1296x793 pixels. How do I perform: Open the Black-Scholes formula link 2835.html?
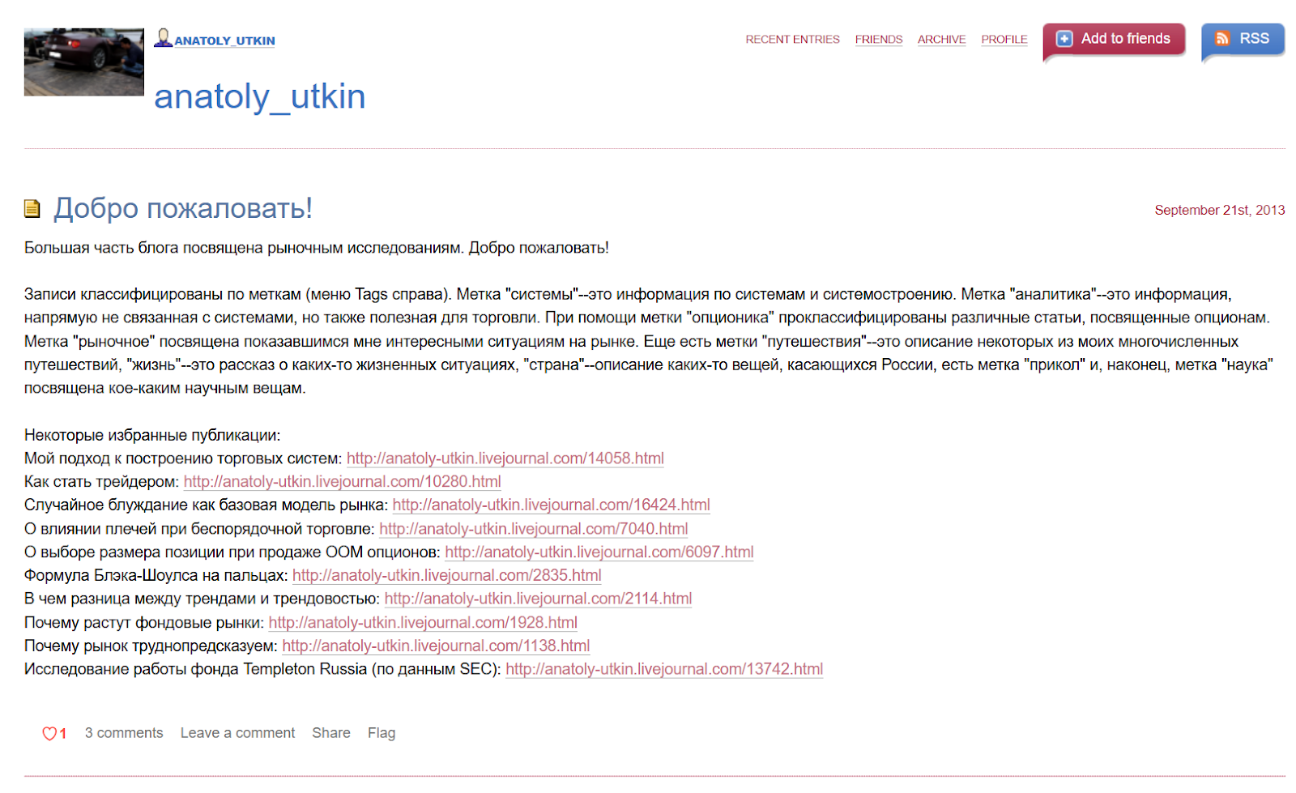tap(446, 576)
